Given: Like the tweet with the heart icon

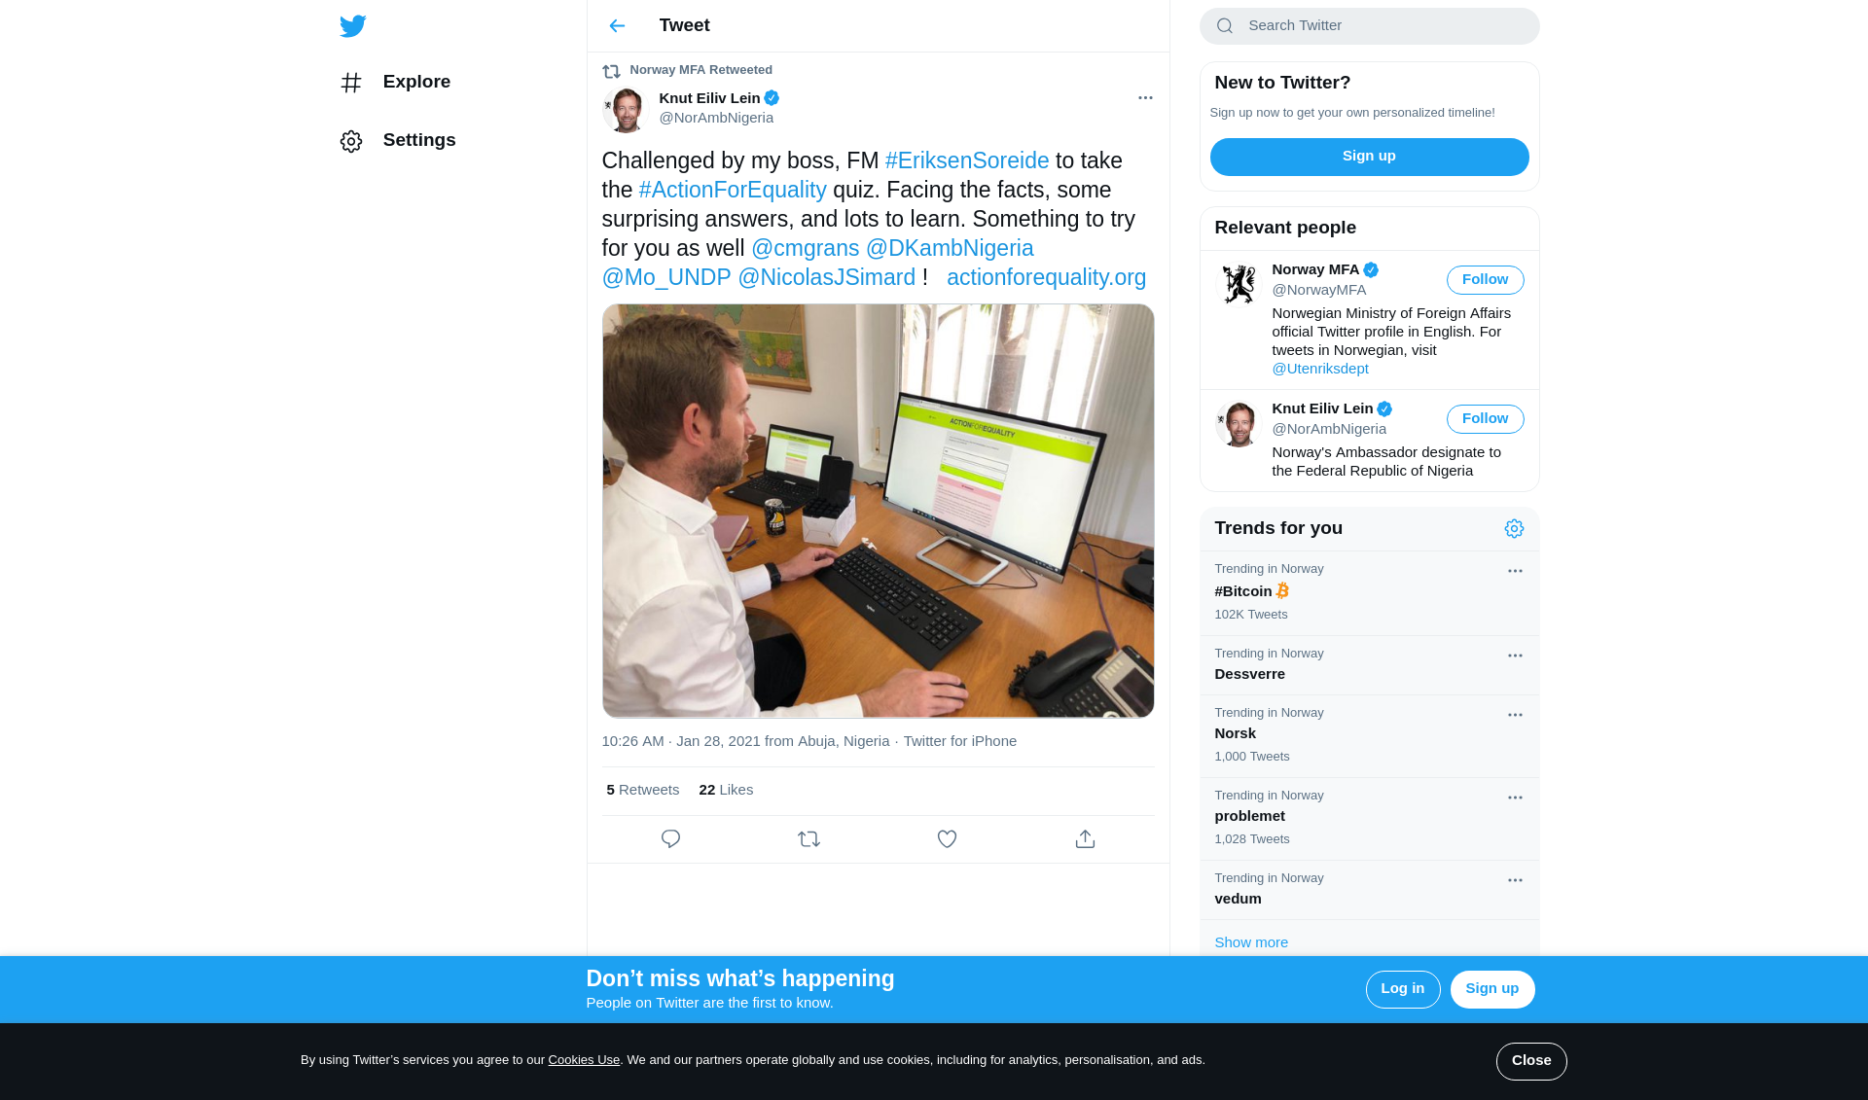Looking at the screenshot, I should pos(947,838).
